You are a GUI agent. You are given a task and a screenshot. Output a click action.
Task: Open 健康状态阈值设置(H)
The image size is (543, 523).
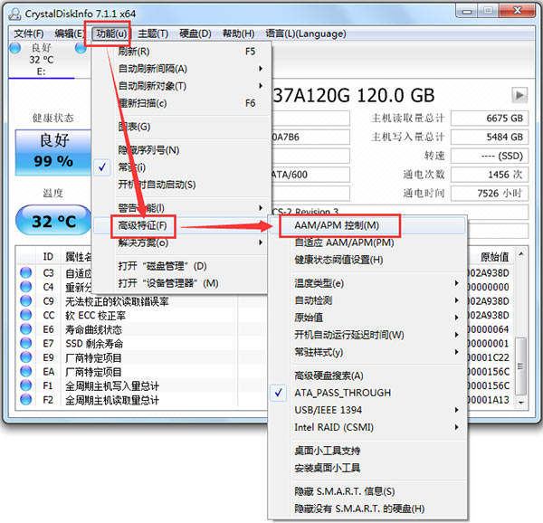(367, 260)
